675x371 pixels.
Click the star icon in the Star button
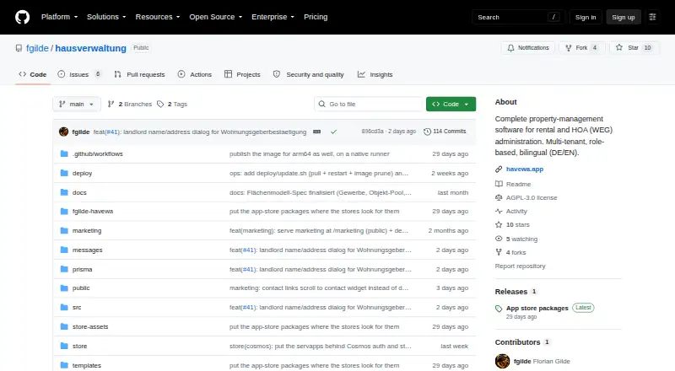(619, 48)
